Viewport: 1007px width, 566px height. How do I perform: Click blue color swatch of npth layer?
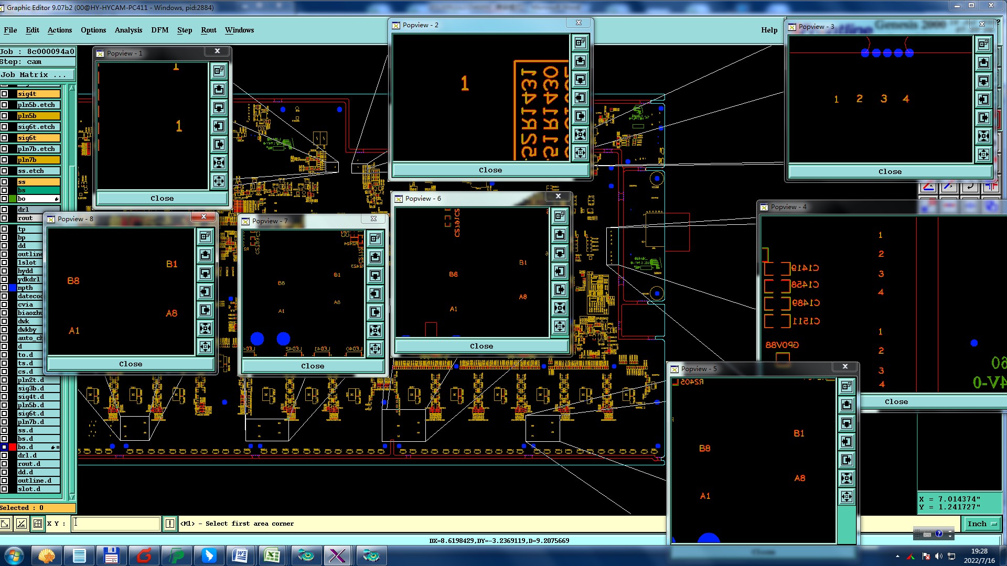[13, 288]
